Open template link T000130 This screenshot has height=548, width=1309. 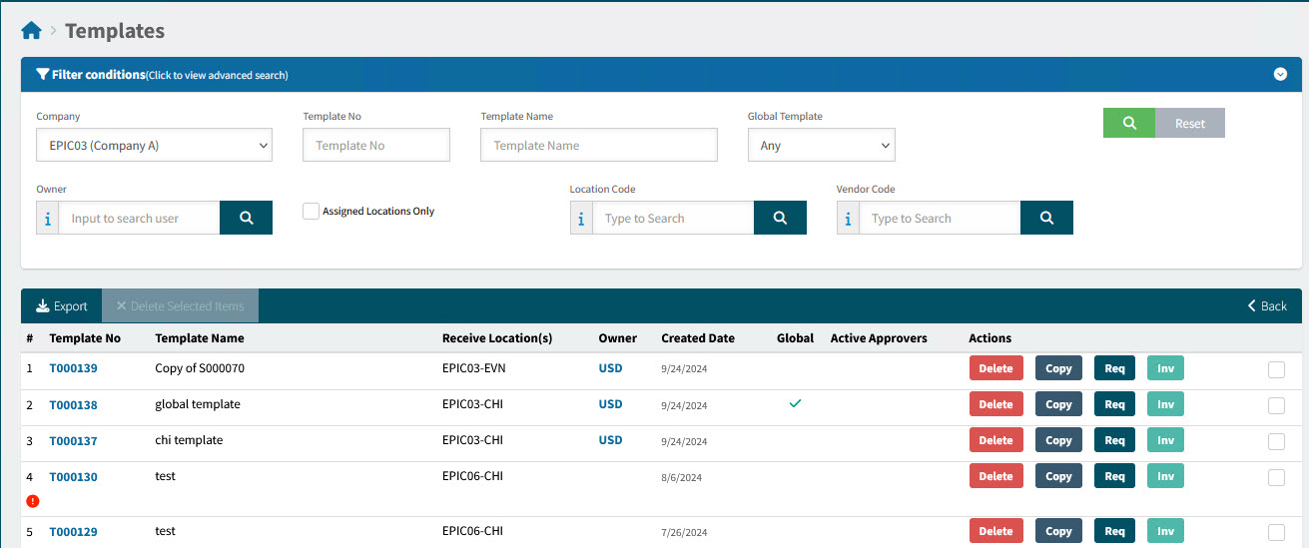[74, 477]
